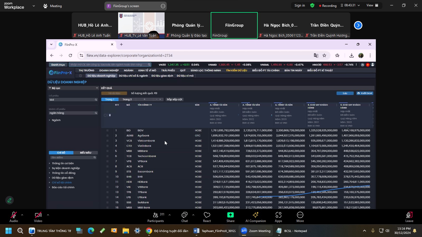422x237 pixels.
Task: Open video options arrow next to Video
Action: 48,215
